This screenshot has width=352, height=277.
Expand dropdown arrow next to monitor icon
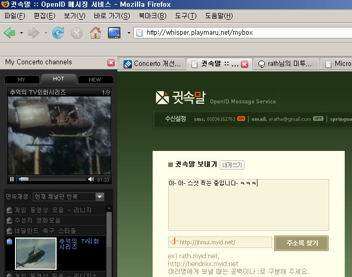129,33
